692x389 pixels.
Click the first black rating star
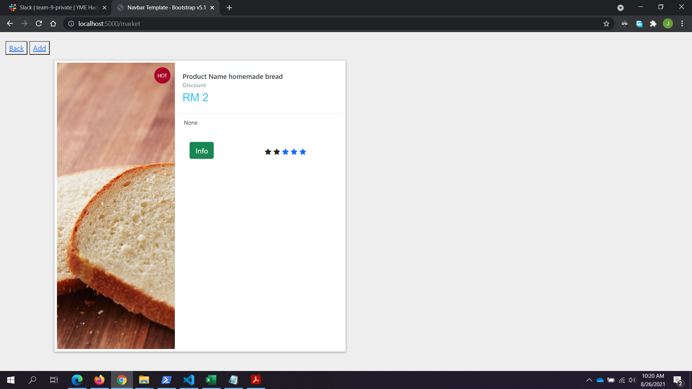268,152
